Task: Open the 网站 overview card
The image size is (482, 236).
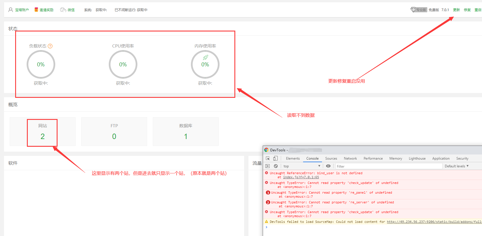Action: pos(43,132)
